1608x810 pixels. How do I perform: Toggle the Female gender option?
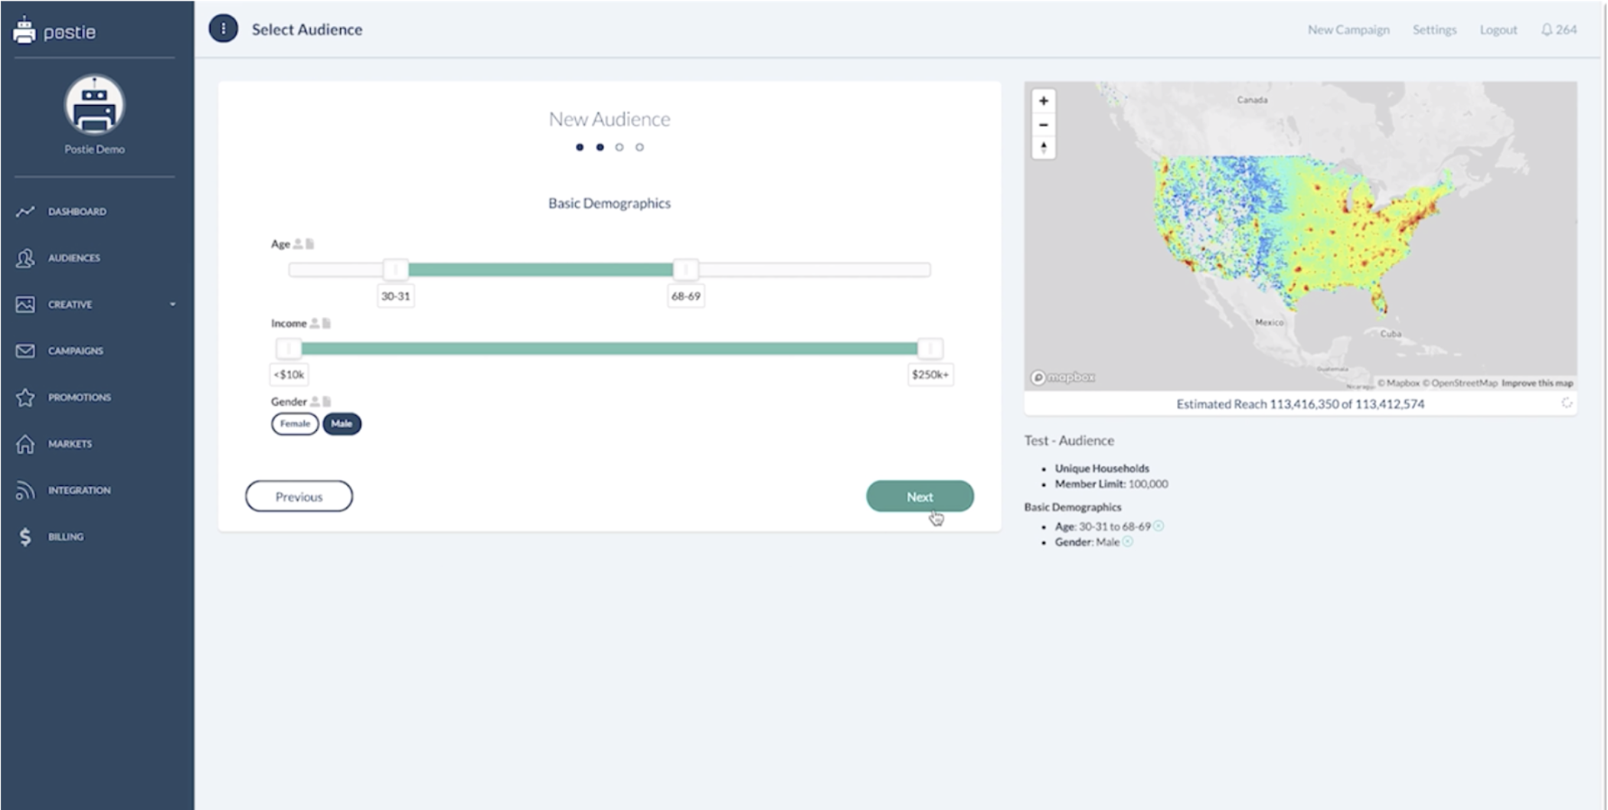(295, 423)
